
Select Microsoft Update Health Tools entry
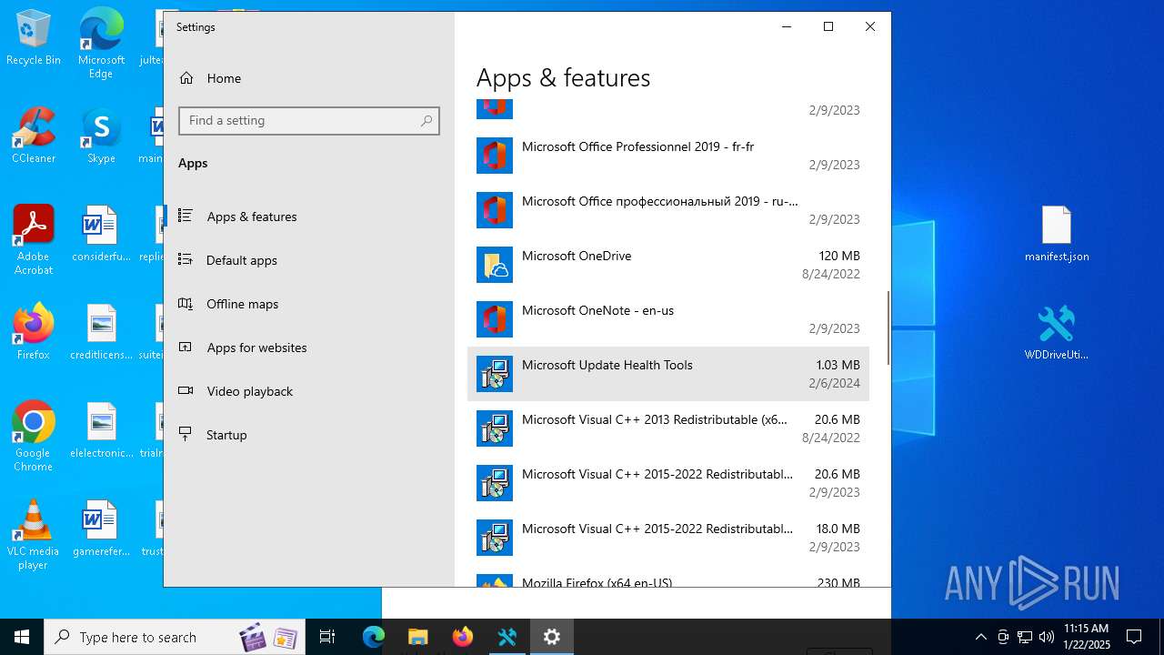[x=668, y=374]
